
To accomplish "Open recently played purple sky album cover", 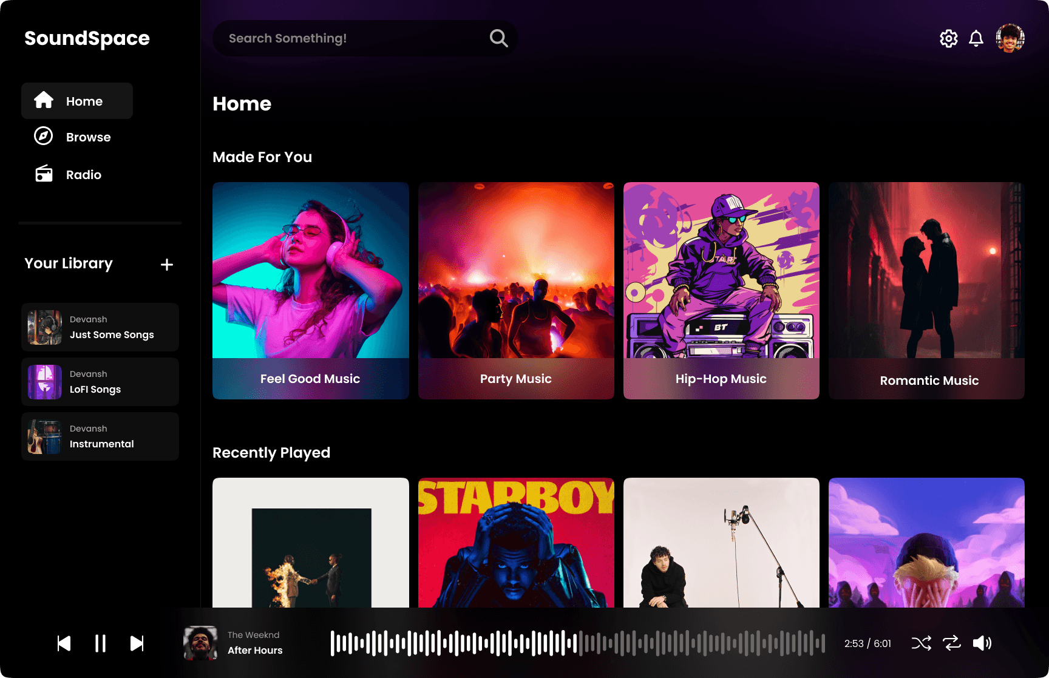I will [926, 543].
